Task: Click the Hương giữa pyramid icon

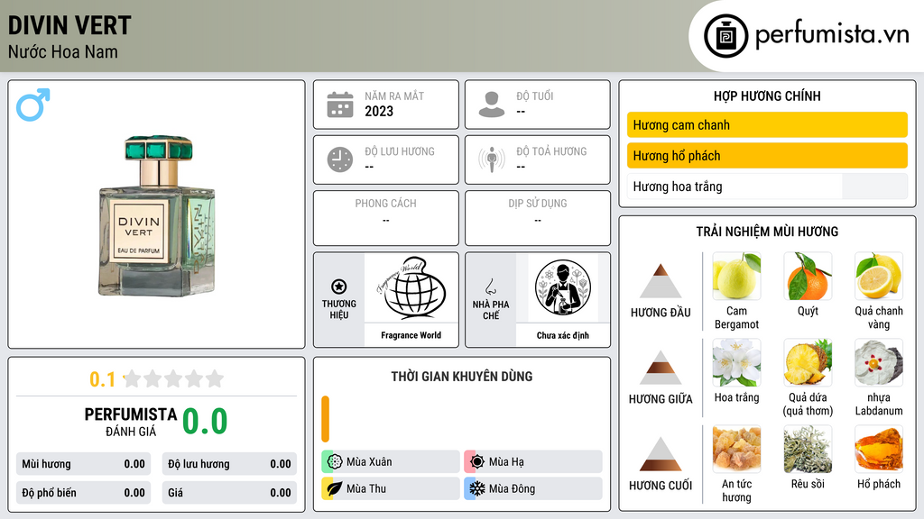Action: [x=661, y=368]
